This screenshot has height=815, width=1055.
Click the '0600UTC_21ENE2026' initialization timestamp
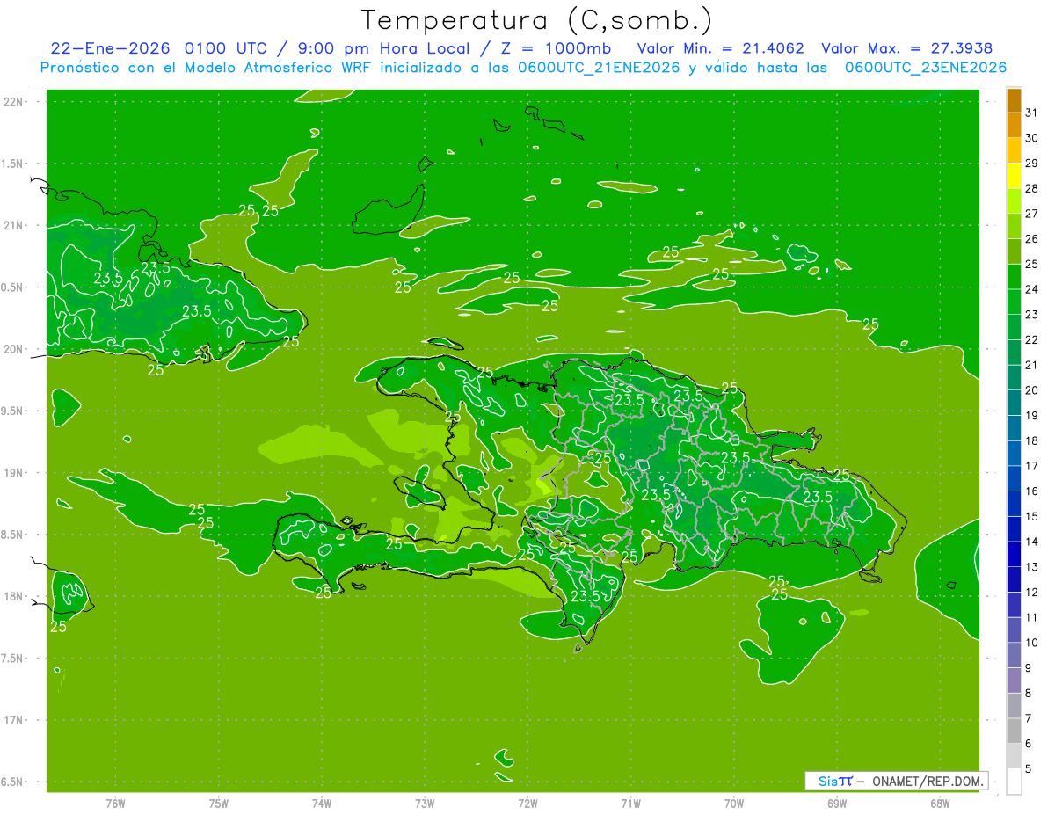click(599, 68)
